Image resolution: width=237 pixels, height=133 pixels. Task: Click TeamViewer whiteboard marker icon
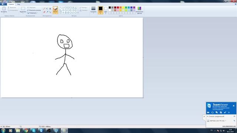[x=225, y=112]
